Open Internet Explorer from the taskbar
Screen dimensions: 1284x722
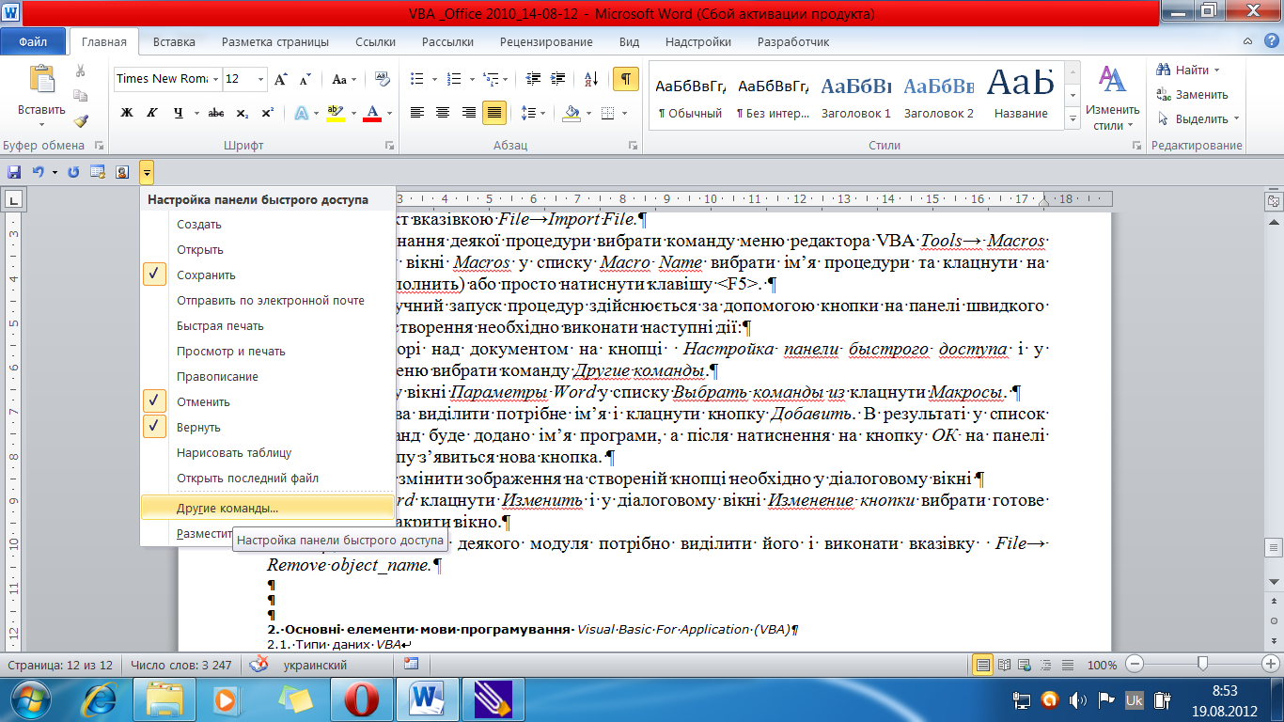[101, 700]
